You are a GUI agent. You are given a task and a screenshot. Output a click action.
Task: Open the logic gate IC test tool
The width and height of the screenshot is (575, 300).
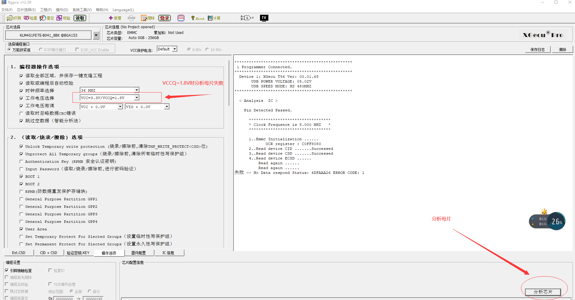247,18
